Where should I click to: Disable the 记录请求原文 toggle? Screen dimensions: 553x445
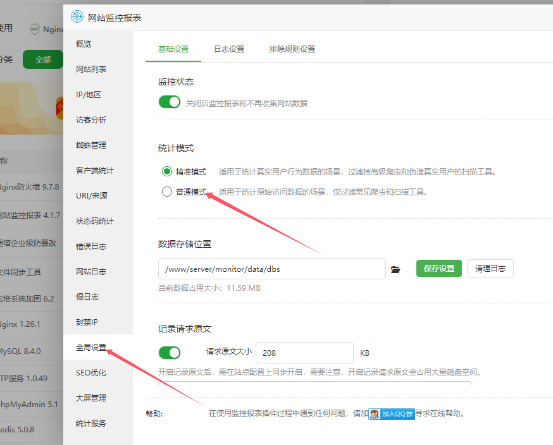[x=170, y=353]
